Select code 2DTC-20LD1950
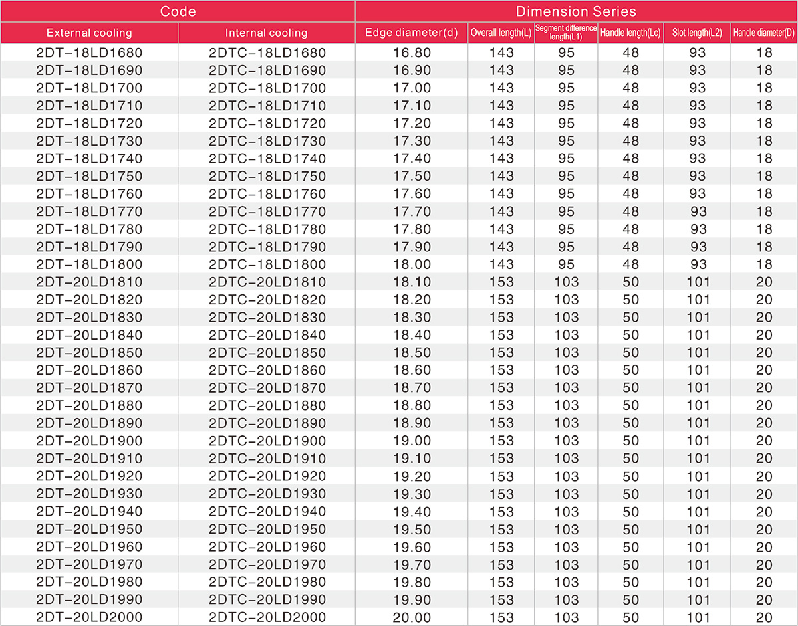 [x=267, y=528]
